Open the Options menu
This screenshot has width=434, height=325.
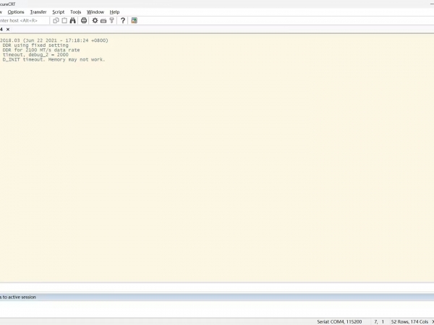coord(16,12)
